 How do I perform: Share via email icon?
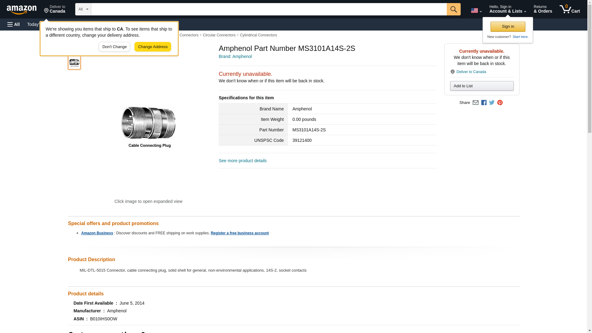coord(475,103)
